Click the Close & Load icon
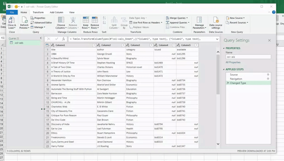Viewport: 284px width, 161px height. coord(12,20)
